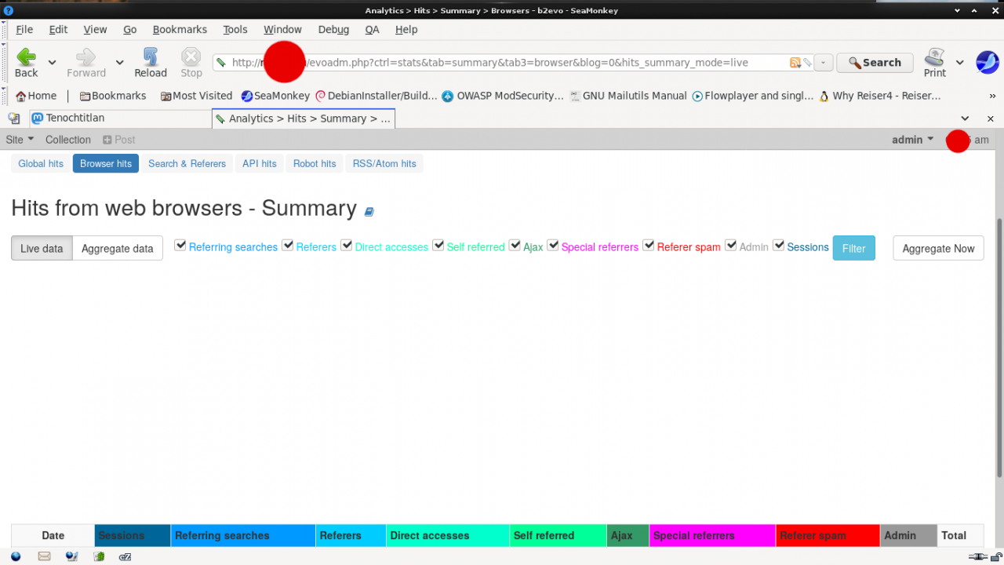The height and width of the screenshot is (565, 1004).
Task: Open the RSS feed icon in address bar
Action: [x=795, y=63]
